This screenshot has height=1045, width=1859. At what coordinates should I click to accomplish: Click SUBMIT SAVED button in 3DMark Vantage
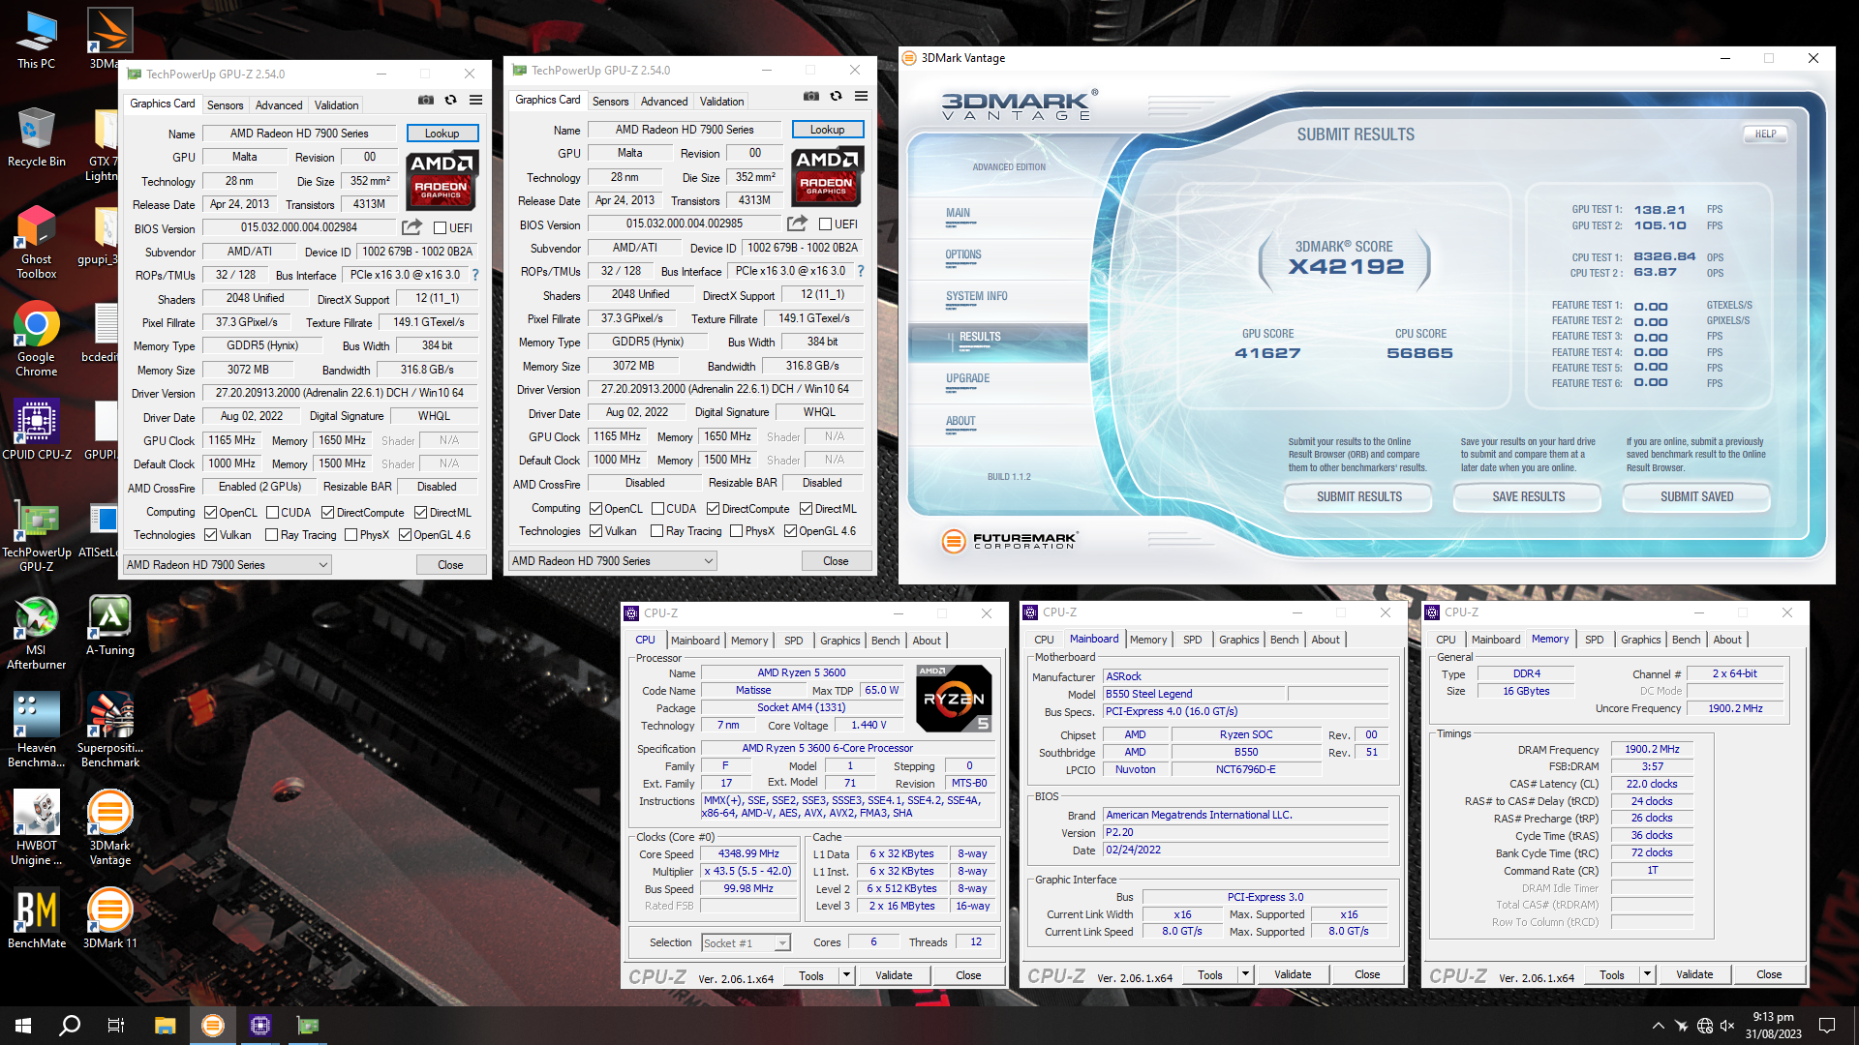tap(1696, 496)
